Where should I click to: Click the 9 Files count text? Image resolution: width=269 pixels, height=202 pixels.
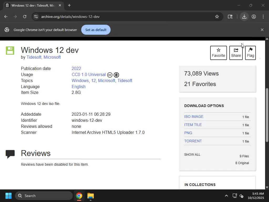(x=244, y=156)
